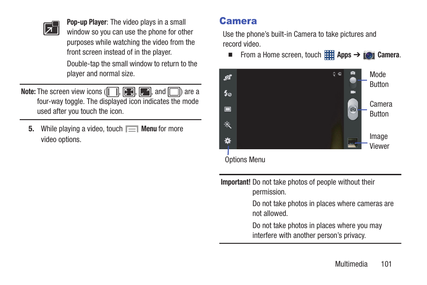This screenshot has width=427, height=285.
Task: Tap the shooting mode rectangle icon
Action: pyautogui.click(x=228, y=109)
